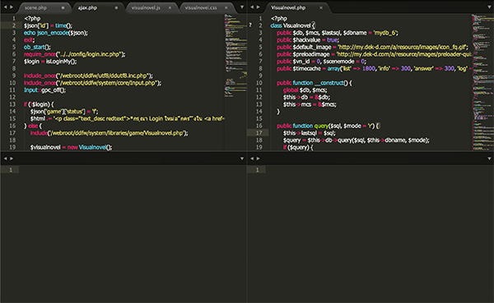Click the right tab-scroll arrow in bottom-left empty pane
The height and width of the screenshot is (303, 494).
click(12, 158)
